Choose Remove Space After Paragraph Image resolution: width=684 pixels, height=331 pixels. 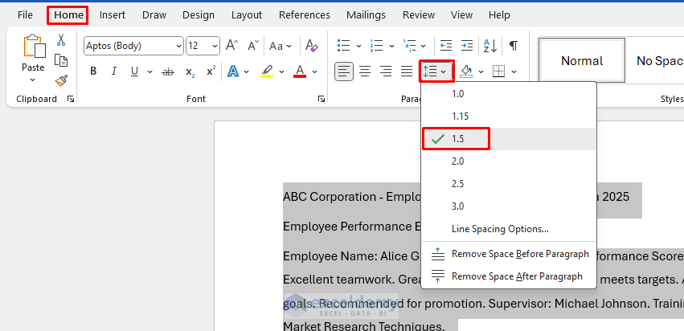[517, 276]
